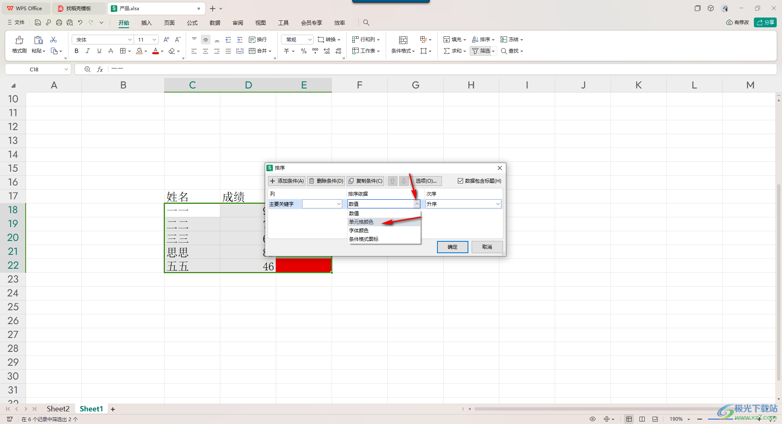Click the cell borders icon
This screenshot has width=782, height=424.
(x=123, y=51)
